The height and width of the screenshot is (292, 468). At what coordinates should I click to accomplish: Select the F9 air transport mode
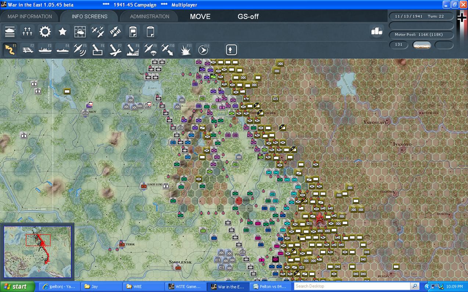(150, 50)
